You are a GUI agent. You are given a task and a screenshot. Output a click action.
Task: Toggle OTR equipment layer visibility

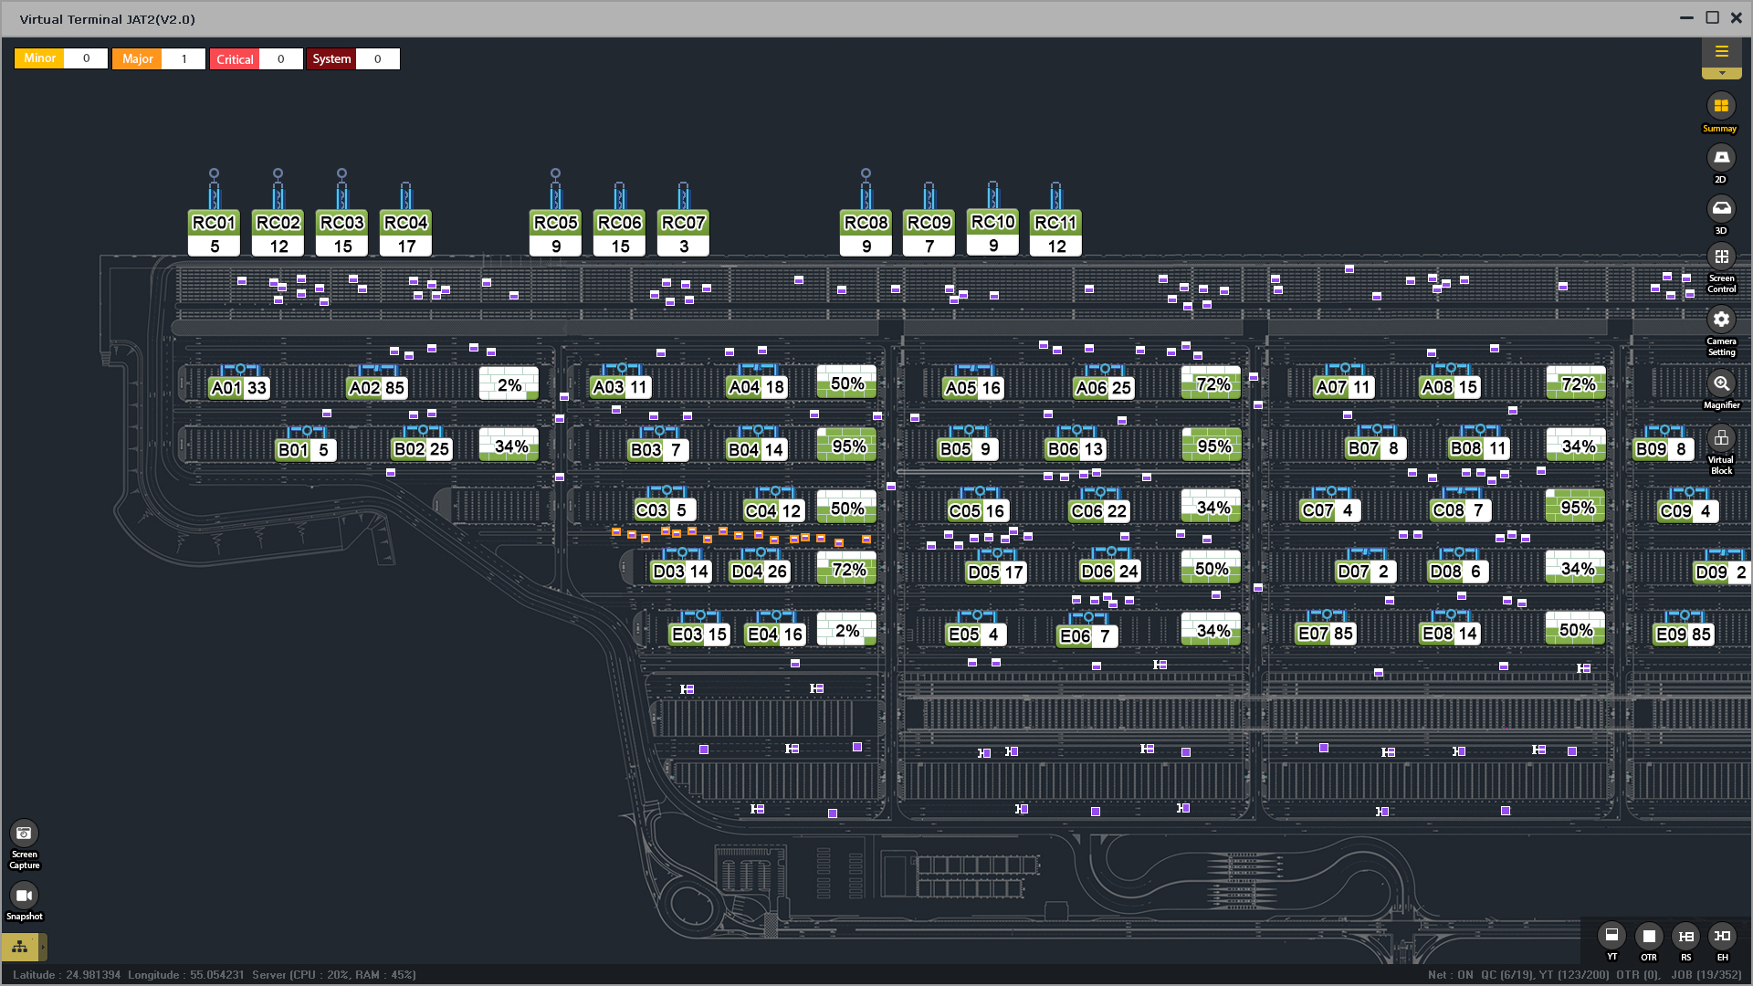click(1649, 936)
